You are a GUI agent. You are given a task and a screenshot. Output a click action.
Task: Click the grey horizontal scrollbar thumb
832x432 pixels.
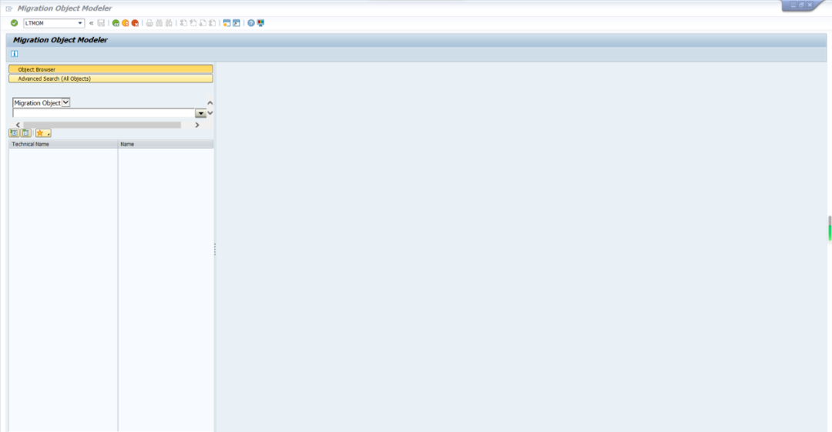pos(102,125)
